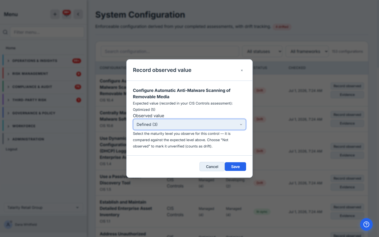Open the notifications bell icon
Image resolution: width=379 pixels, height=237 pixels.
pos(67,14)
